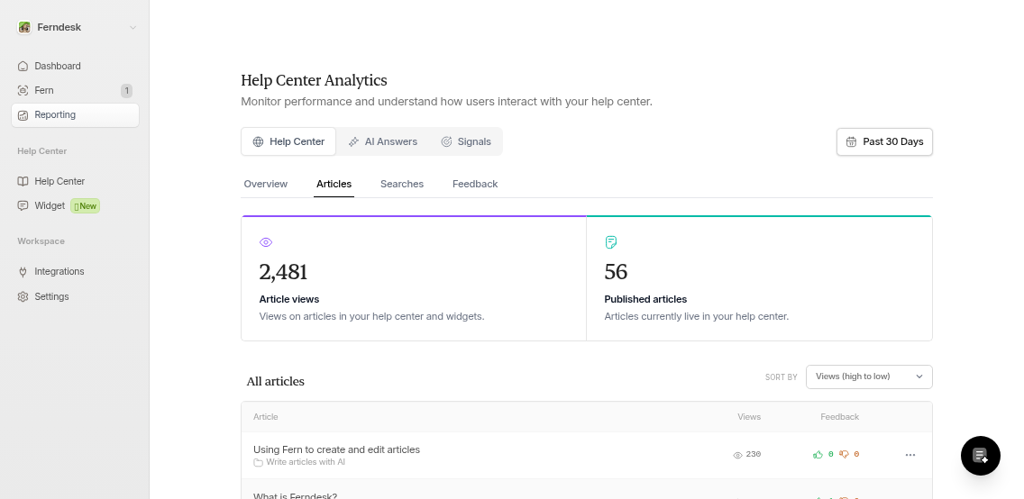The width and height of the screenshot is (1024, 499).
Task: Select the Articles tab
Action: 334,184
